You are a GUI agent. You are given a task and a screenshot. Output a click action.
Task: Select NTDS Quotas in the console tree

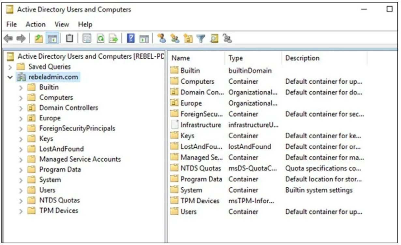pos(59,200)
